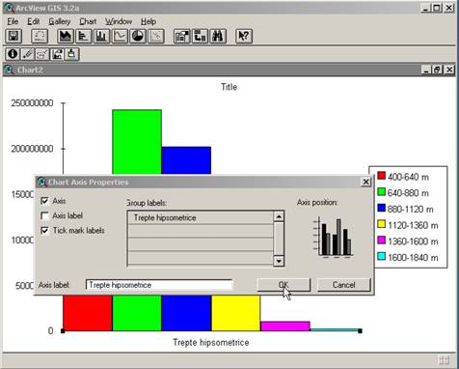Open the Help menu

click(148, 21)
